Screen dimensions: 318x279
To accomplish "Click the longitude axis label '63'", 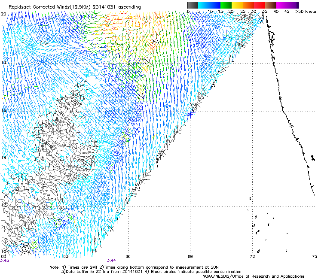I will [66, 257].
